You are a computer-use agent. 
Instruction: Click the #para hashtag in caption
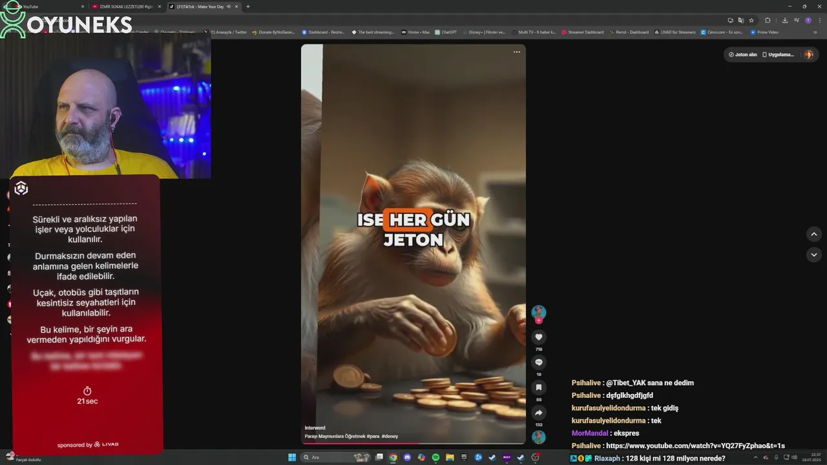(x=373, y=437)
